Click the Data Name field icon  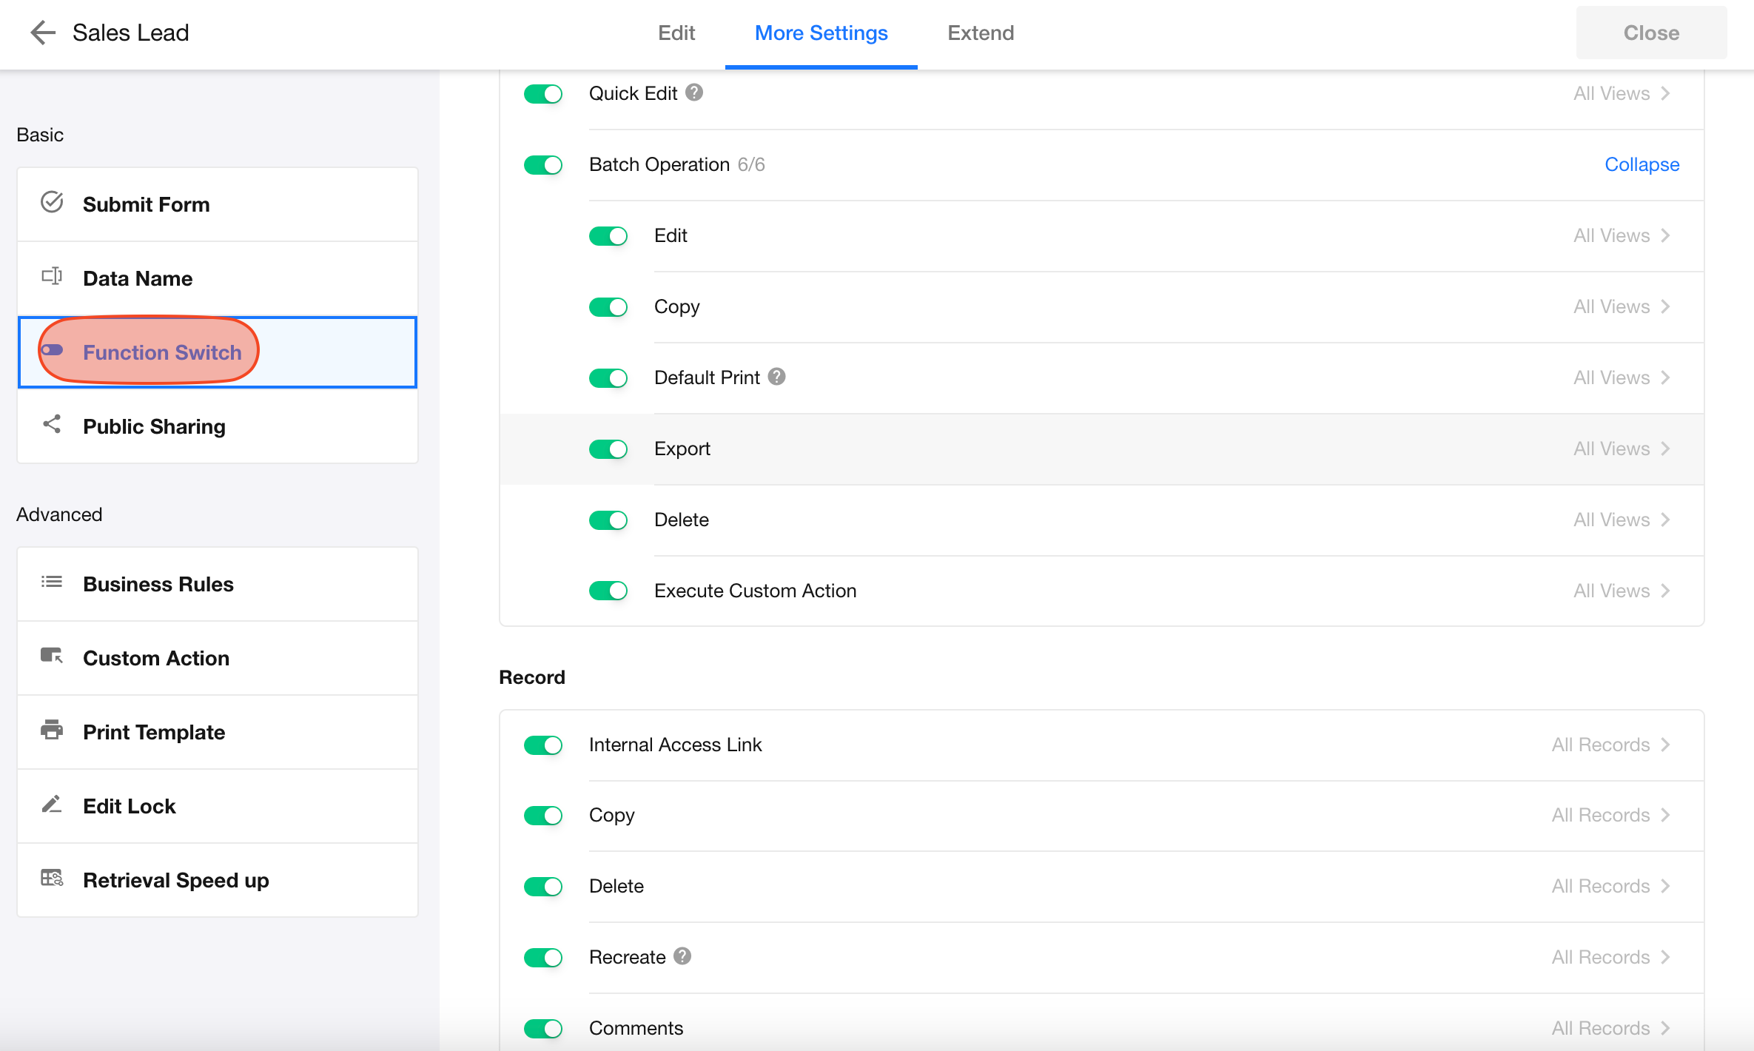[52, 276]
